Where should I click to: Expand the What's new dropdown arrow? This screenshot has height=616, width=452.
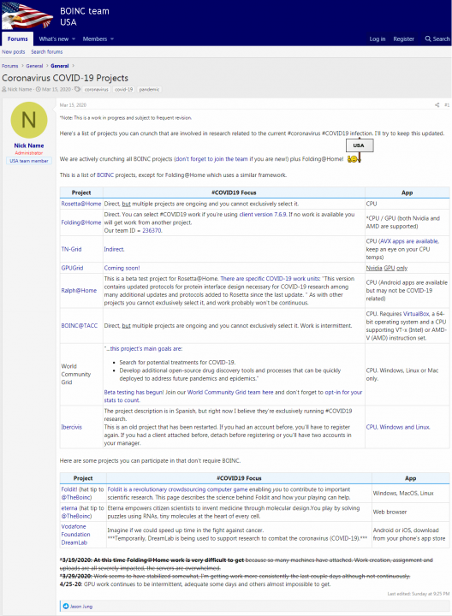point(74,38)
